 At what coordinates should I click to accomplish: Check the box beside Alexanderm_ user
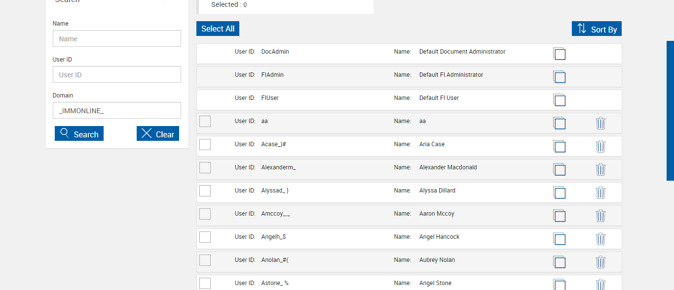[x=205, y=167]
